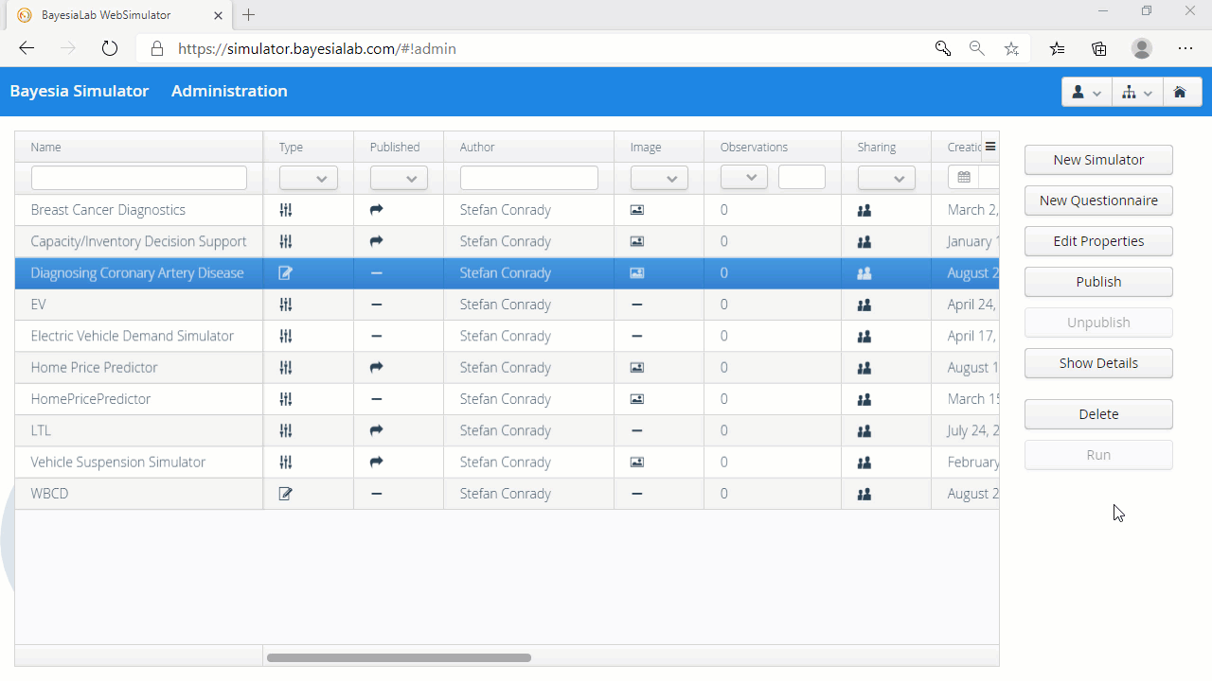Click simulator type icon in EV row
Screen dimensions: 1212x681
[286, 305]
